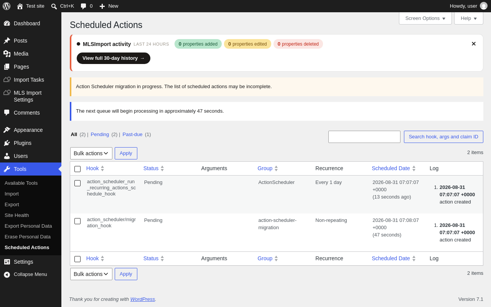The width and height of the screenshot is (491, 307).
Task: Click the 'ActionScheduler' group cell
Action: (277, 182)
